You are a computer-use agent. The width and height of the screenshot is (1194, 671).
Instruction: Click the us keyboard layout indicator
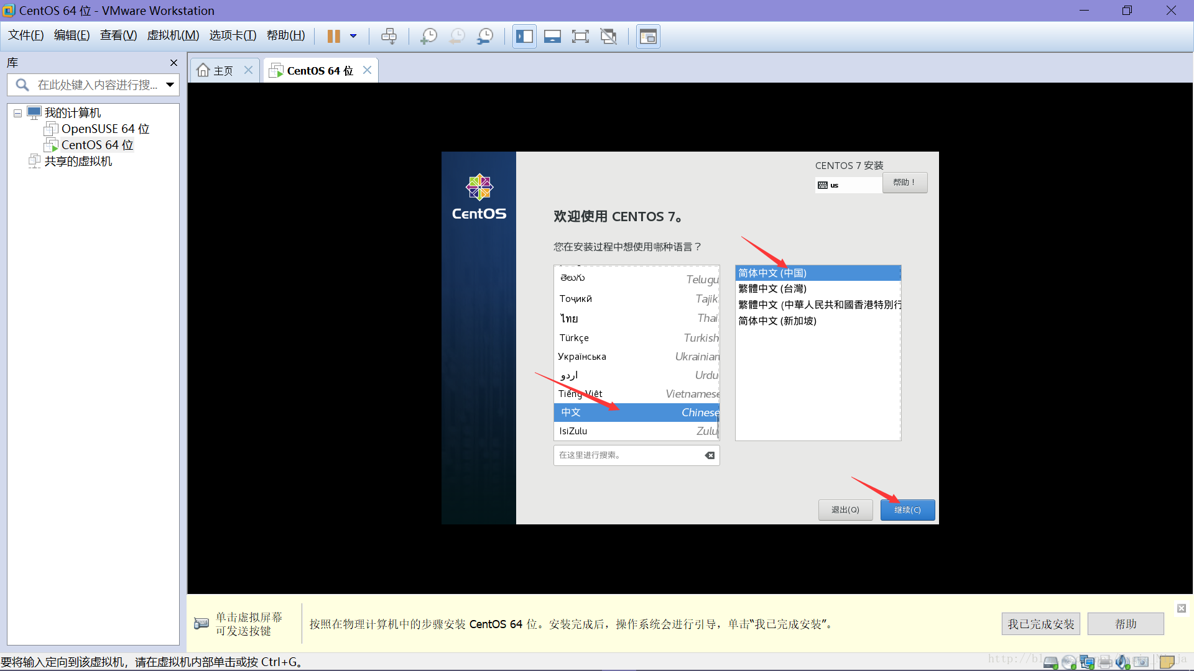coord(848,185)
